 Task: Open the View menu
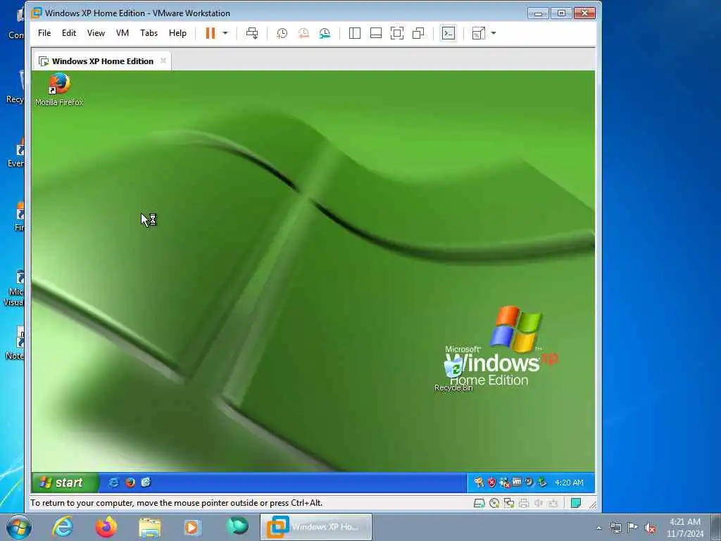point(96,33)
